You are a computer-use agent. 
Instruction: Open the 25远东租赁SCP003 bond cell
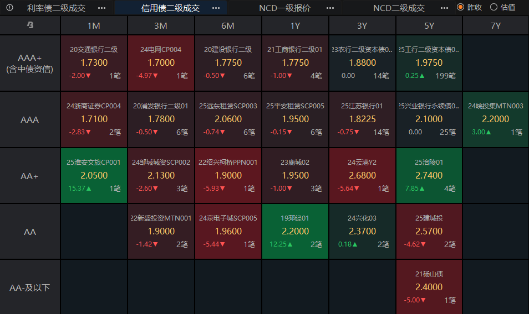click(x=228, y=119)
